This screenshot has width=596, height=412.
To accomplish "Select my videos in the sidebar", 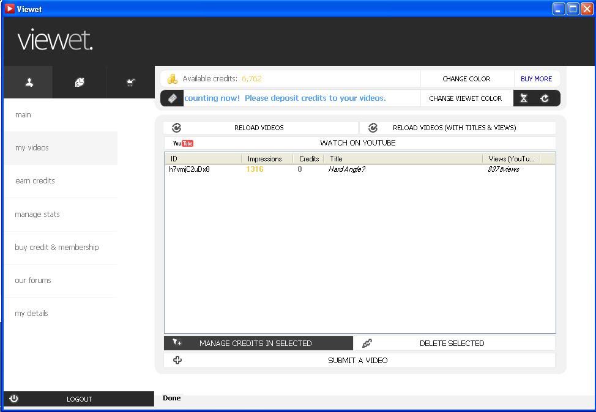I will (x=61, y=148).
